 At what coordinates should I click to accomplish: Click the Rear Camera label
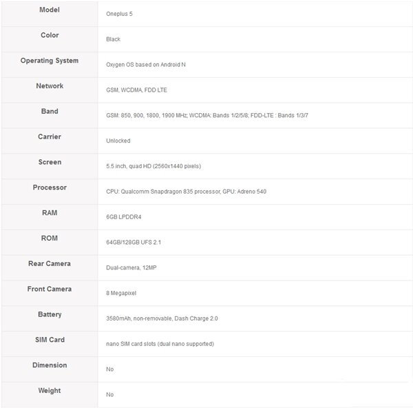pos(49,264)
